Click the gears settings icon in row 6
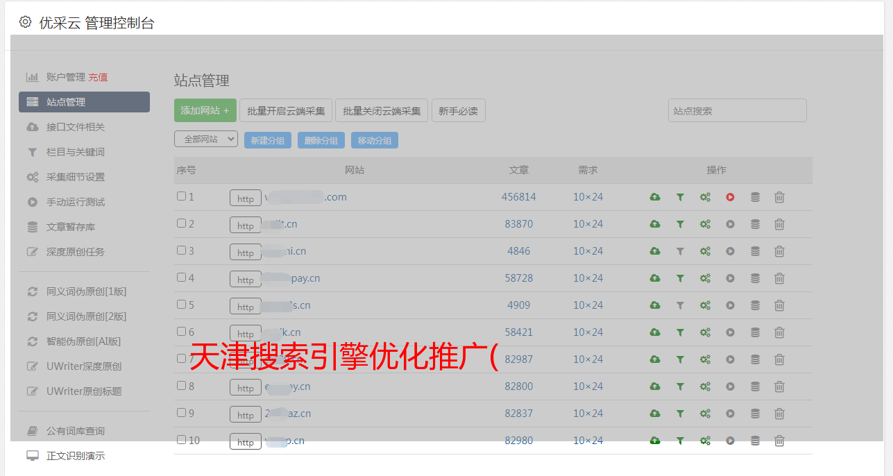This screenshot has height=476, width=893. coord(705,332)
